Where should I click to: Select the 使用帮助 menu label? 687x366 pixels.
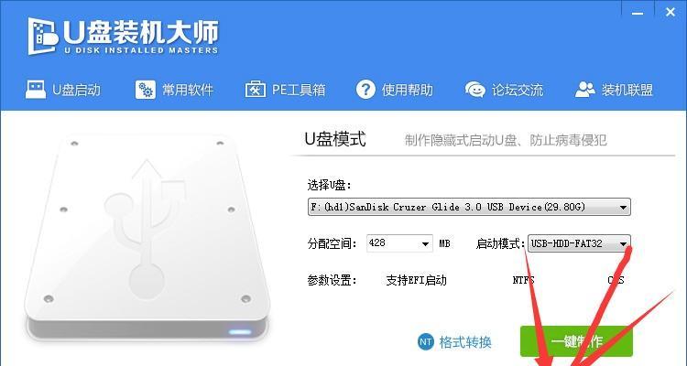click(407, 90)
